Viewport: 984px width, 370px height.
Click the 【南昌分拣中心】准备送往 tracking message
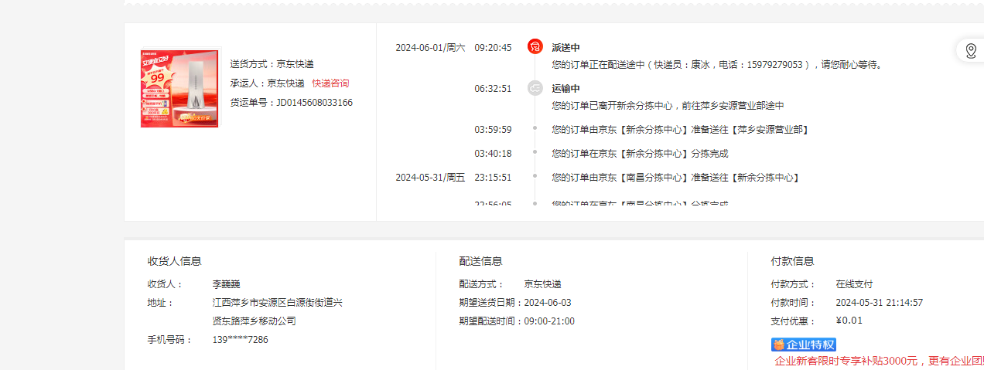tap(675, 178)
